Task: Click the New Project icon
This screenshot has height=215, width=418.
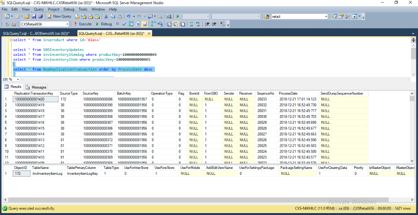Action: [7, 16]
